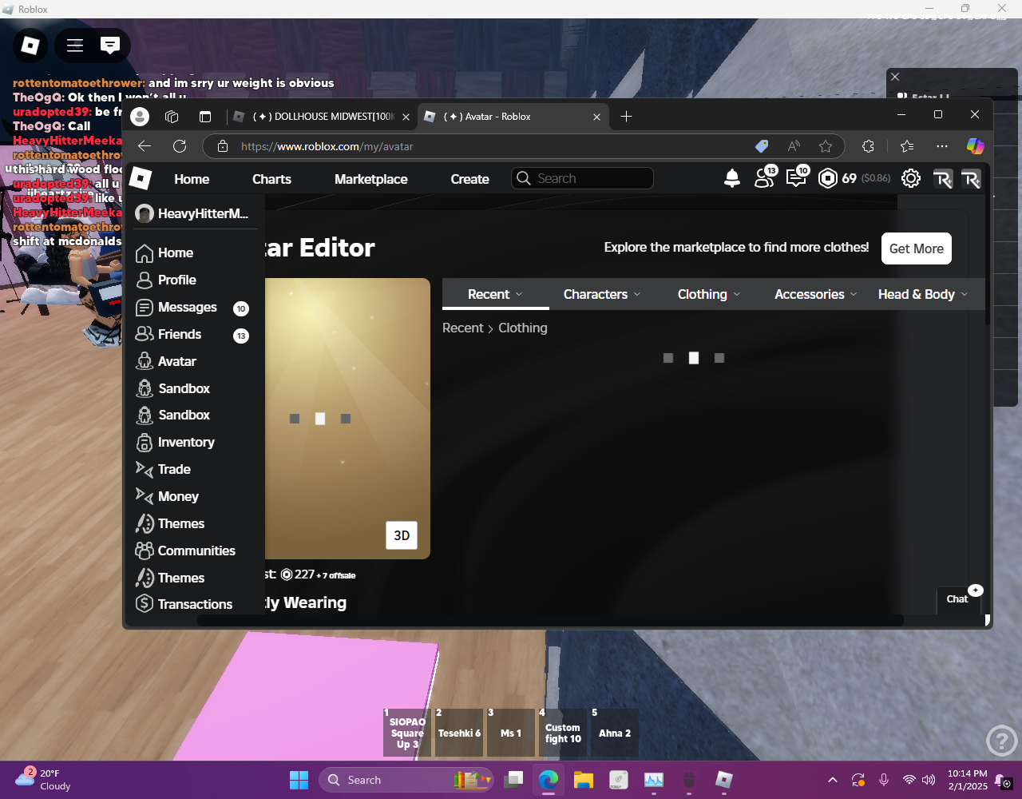Expand the Recent dropdown tab
Image resolution: width=1022 pixels, height=799 pixels.
point(496,294)
